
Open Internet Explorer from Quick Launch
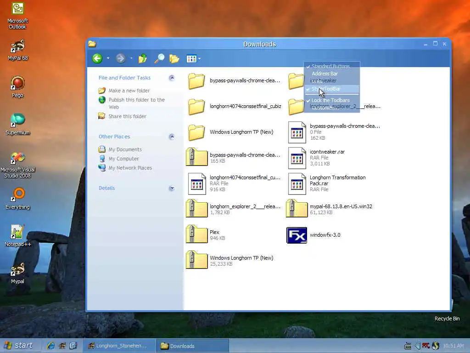coord(50,346)
